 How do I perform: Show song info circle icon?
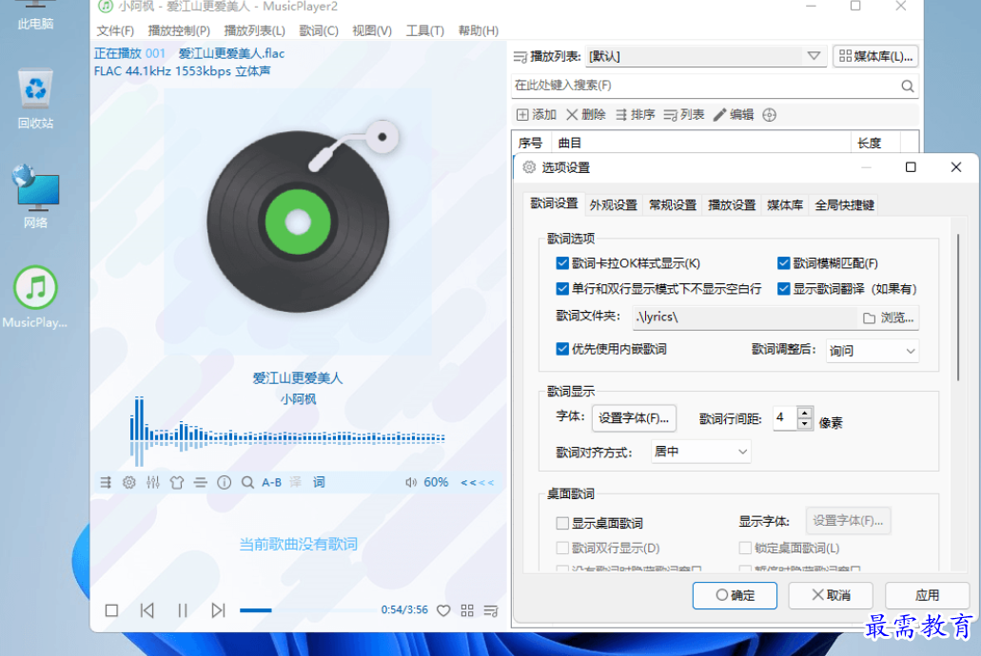[x=224, y=482]
